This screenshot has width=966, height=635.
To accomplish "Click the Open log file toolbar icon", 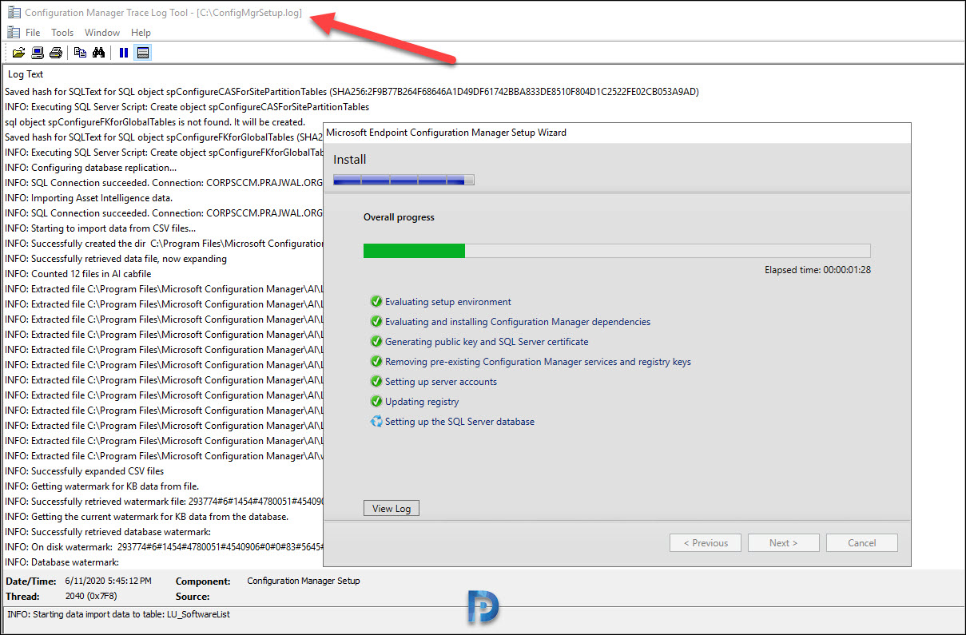I will [18, 53].
